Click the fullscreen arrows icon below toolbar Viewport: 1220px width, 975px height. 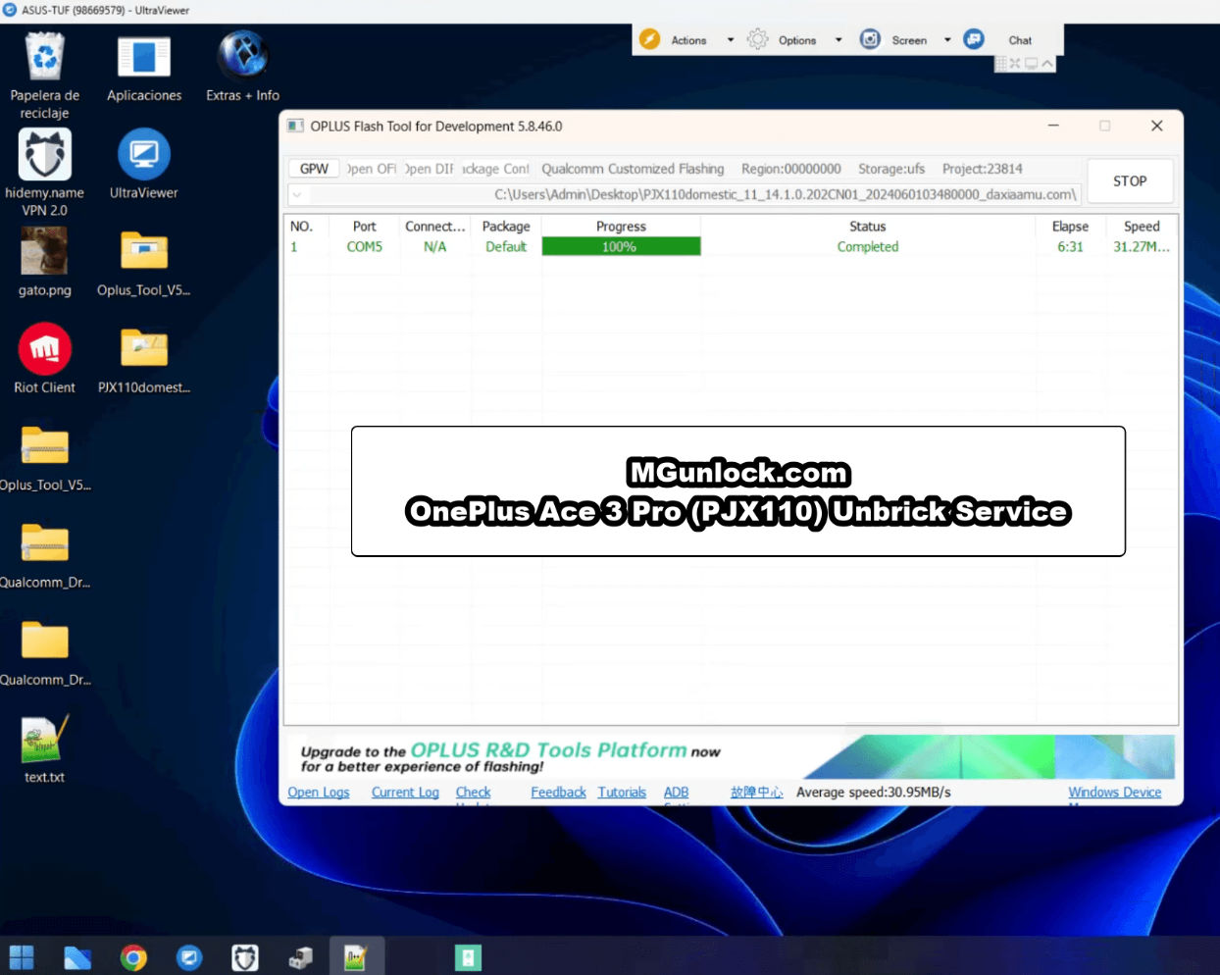pos(1015,63)
